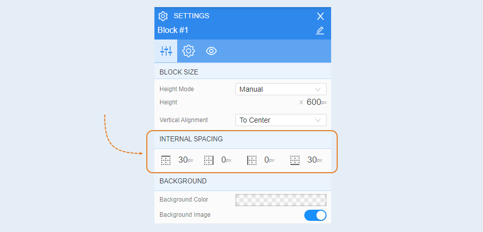Edit the bottom spacing 30 value

[312, 160]
